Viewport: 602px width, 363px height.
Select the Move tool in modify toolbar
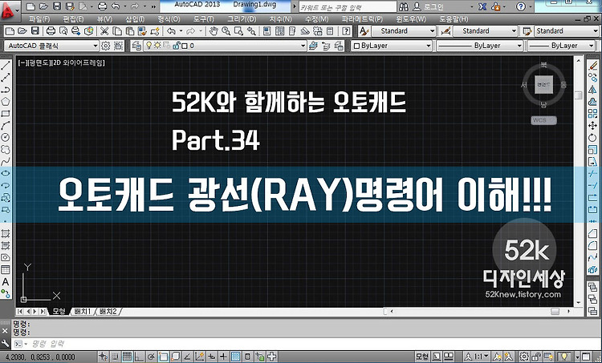593,126
